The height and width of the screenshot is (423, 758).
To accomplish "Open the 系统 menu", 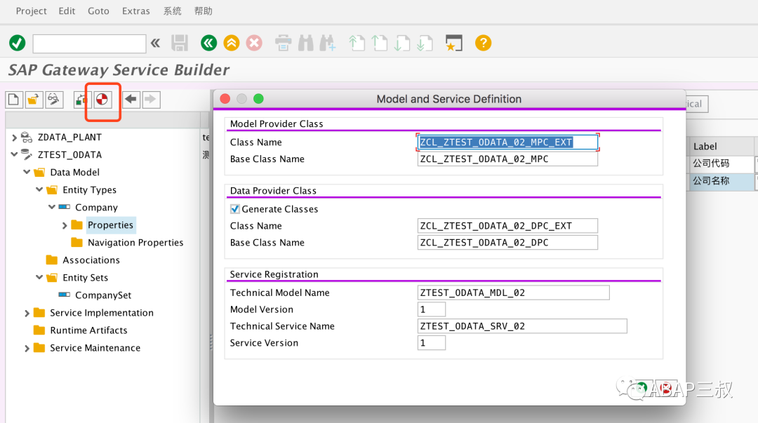I will 172,11.
